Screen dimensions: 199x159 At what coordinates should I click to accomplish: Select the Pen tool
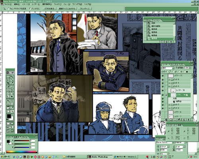pos(8,104)
